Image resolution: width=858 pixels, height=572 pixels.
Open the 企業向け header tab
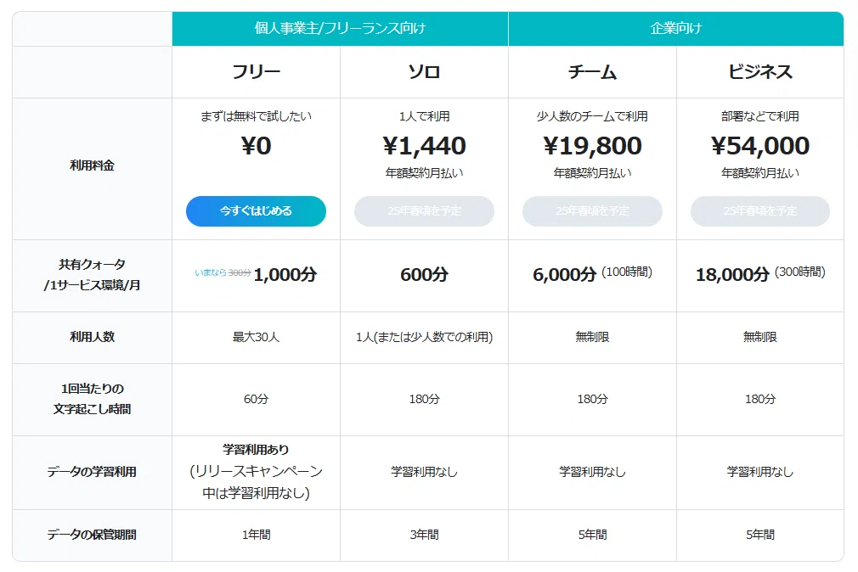676,29
